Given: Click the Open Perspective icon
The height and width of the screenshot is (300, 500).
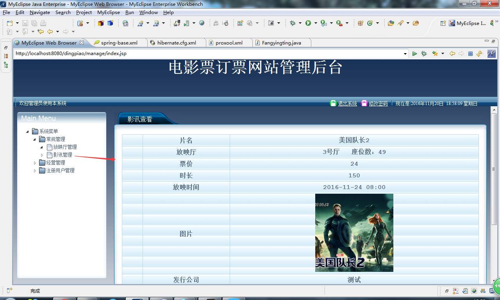Looking at the screenshot, I should click(x=443, y=23).
